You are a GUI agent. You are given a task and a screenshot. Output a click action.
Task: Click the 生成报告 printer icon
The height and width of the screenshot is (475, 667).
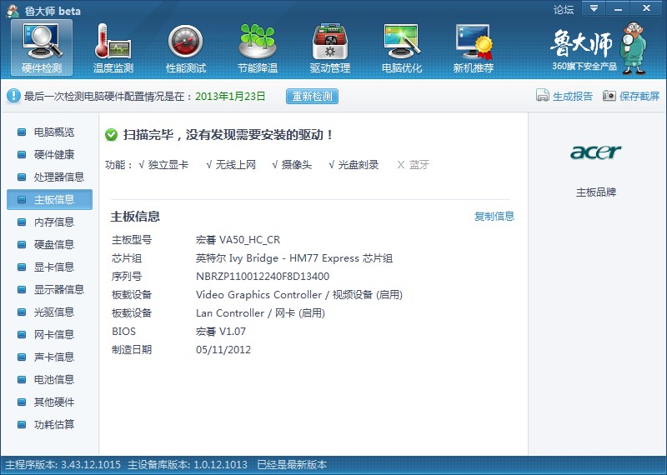pos(543,95)
